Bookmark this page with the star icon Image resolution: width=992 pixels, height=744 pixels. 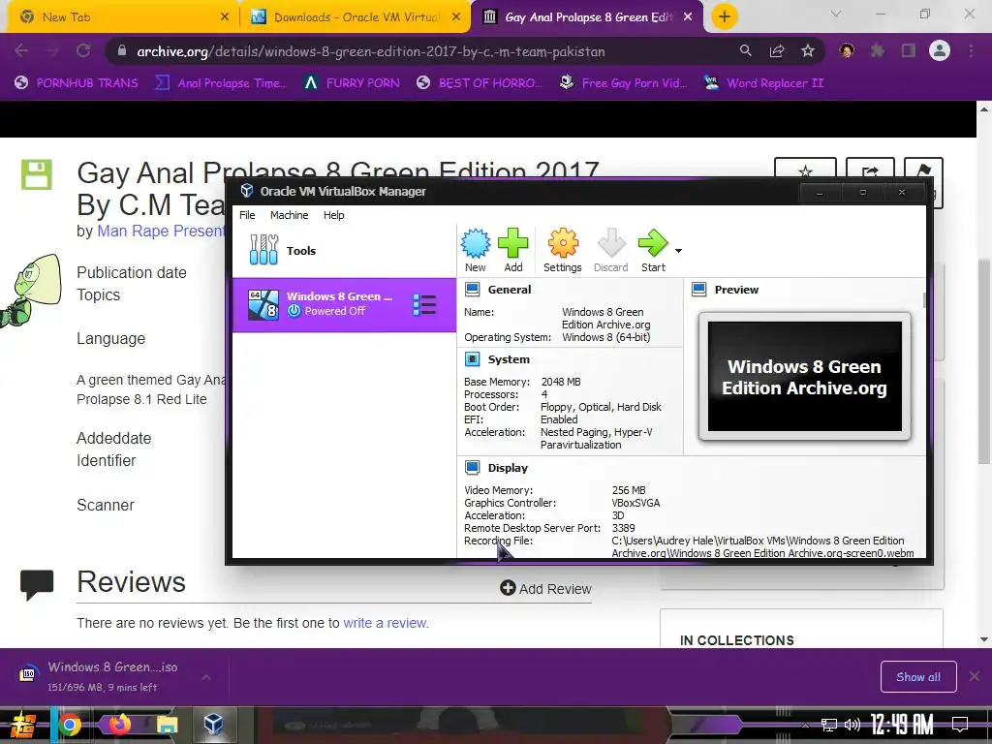pos(808,51)
